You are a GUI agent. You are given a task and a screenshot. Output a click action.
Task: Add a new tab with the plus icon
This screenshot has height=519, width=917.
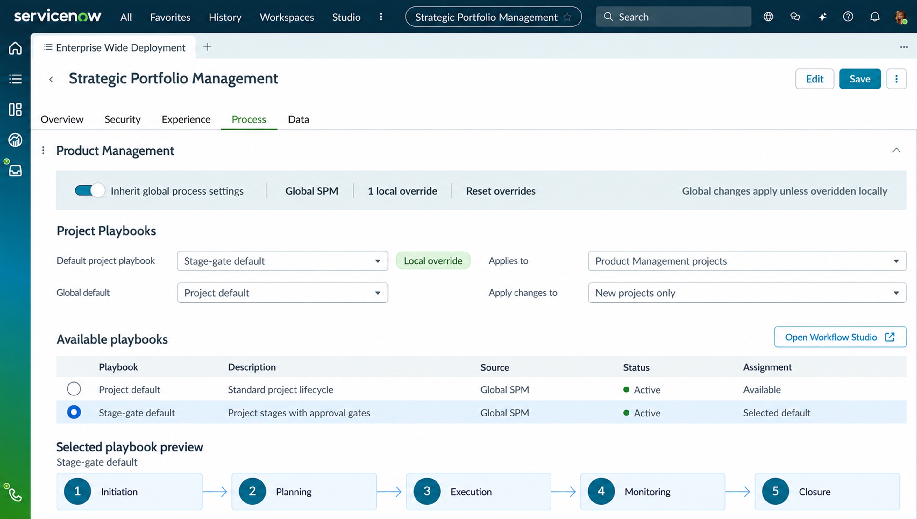(x=207, y=47)
